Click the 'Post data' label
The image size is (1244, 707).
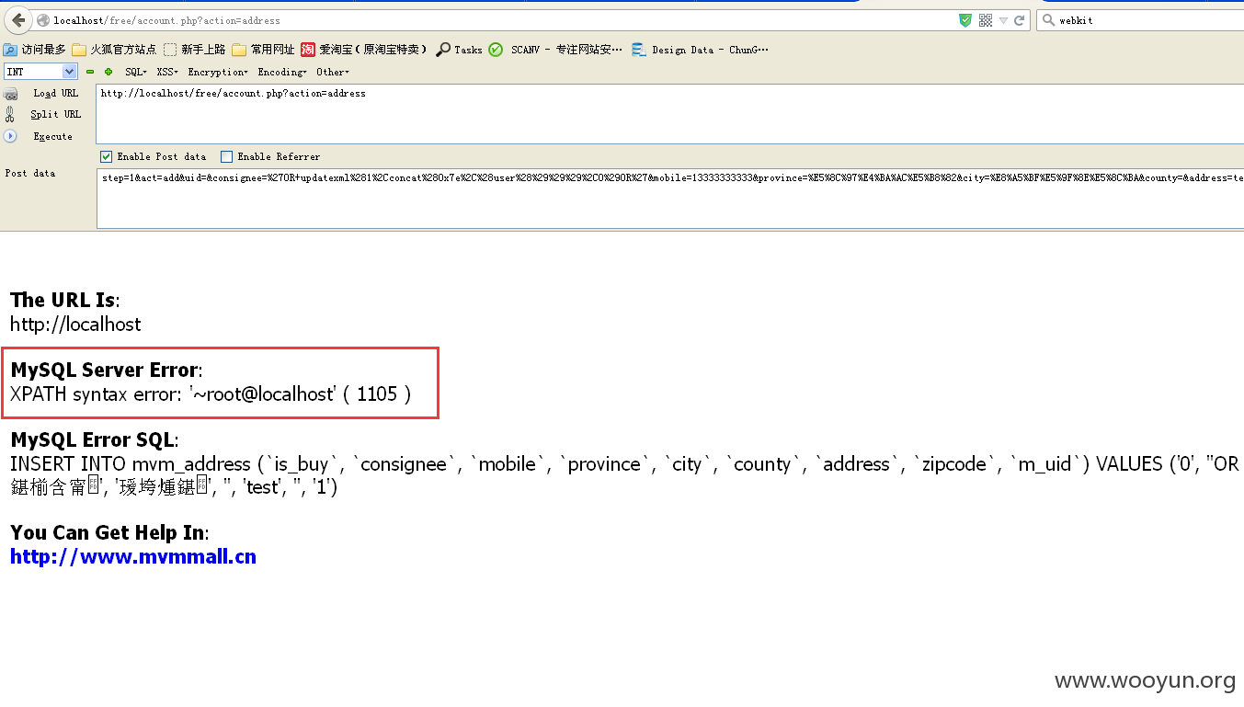click(x=29, y=173)
